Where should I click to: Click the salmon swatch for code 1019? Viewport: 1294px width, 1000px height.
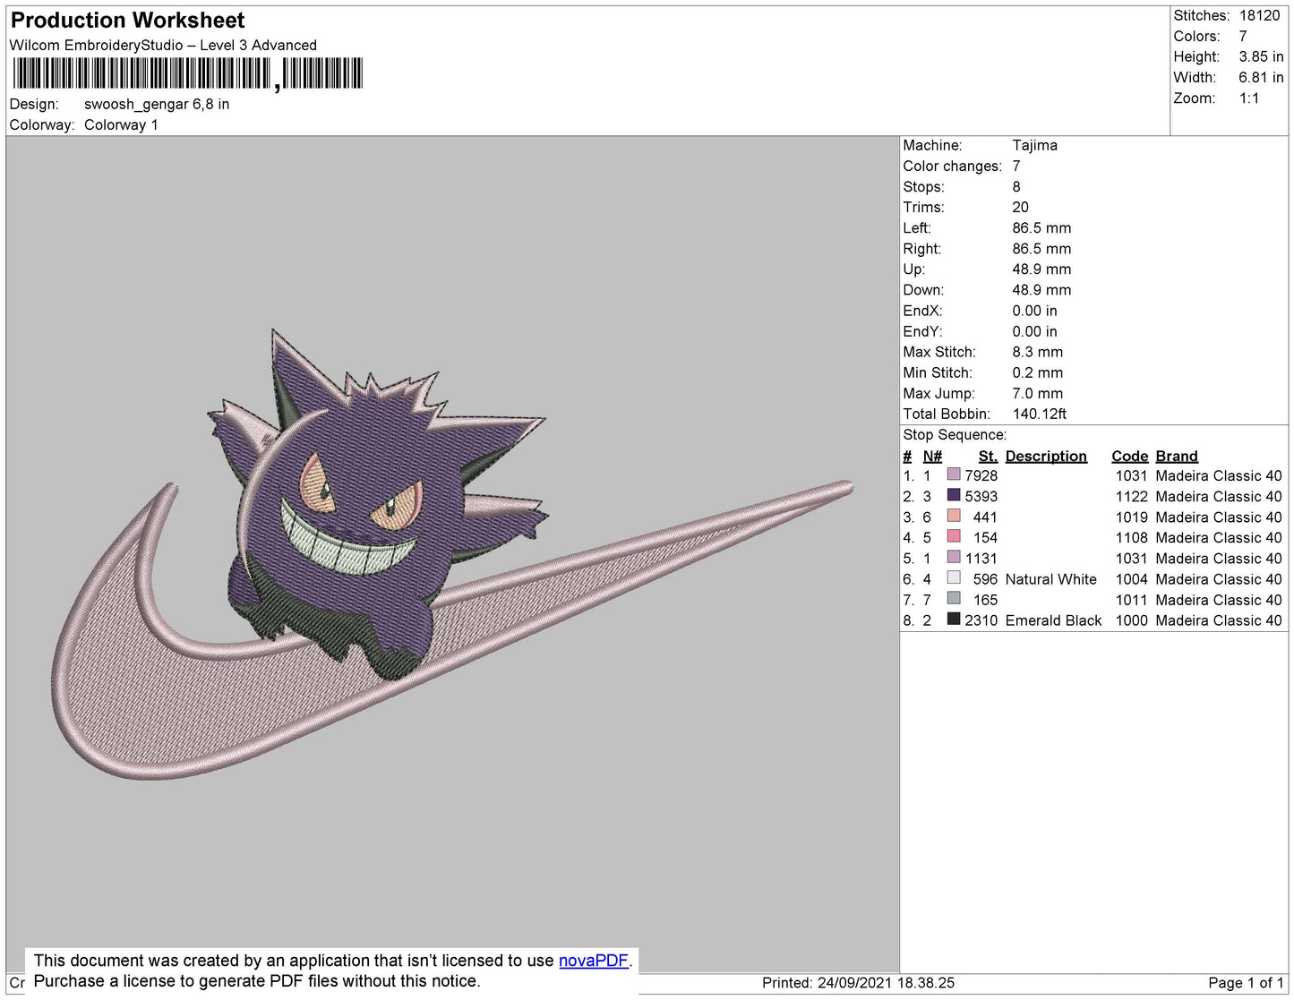954,516
